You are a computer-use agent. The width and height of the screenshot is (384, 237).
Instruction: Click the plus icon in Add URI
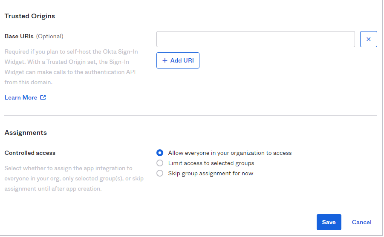click(x=165, y=60)
